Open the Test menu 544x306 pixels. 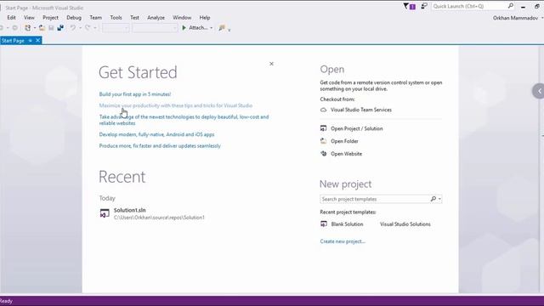pos(134,17)
